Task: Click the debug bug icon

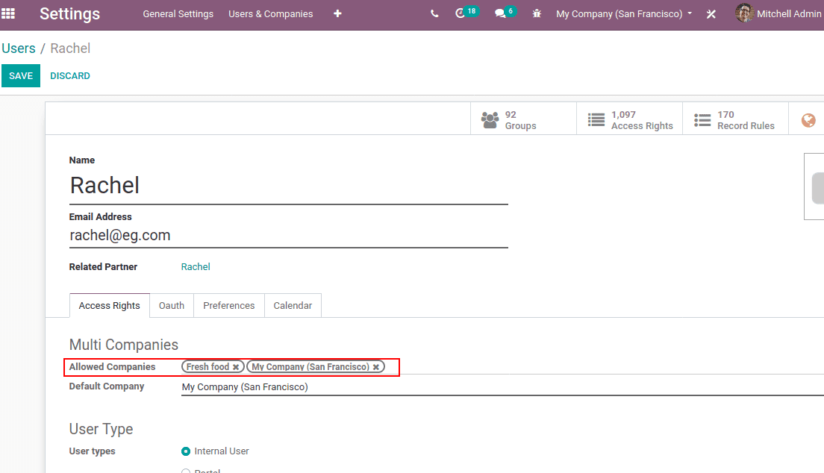Action: coord(537,13)
